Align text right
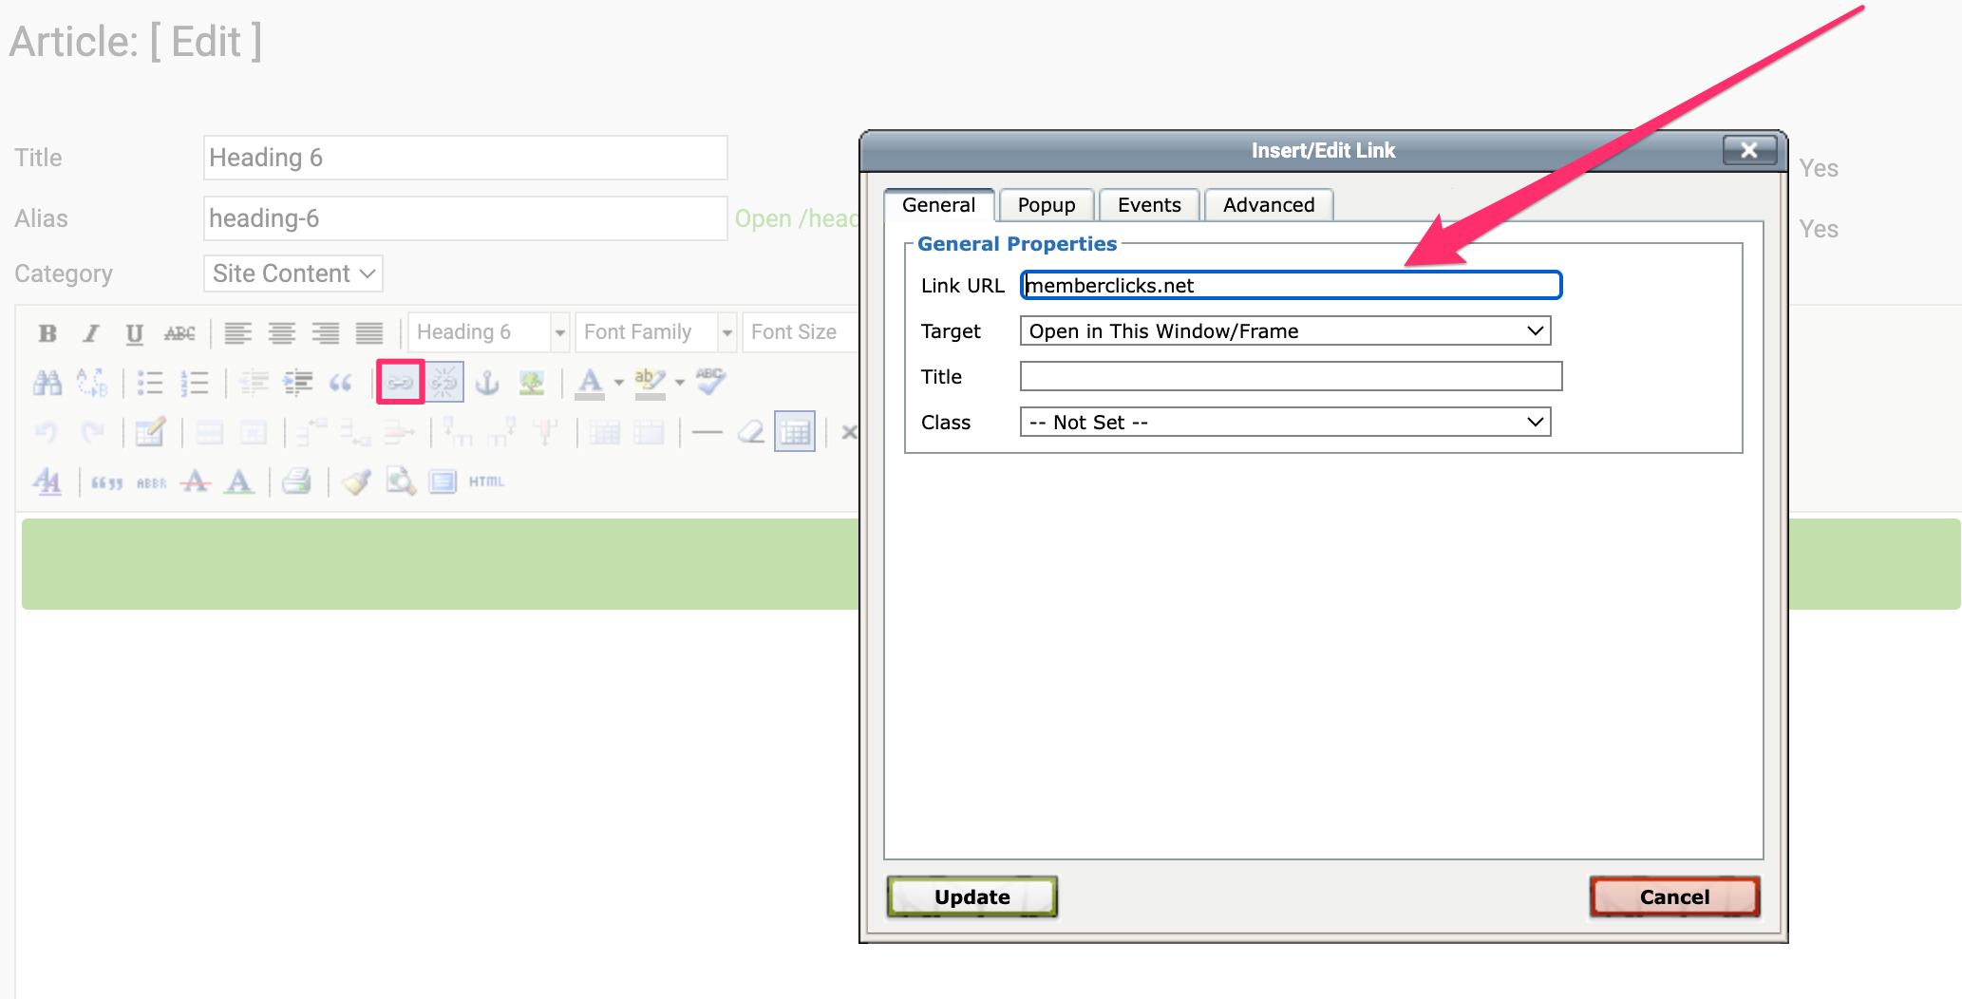This screenshot has width=1962, height=999. pyautogui.click(x=326, y=333)
